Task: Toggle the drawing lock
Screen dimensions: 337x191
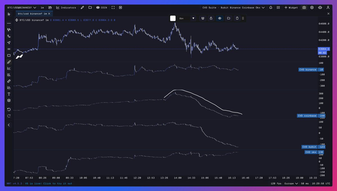Action: click(211, 18)
